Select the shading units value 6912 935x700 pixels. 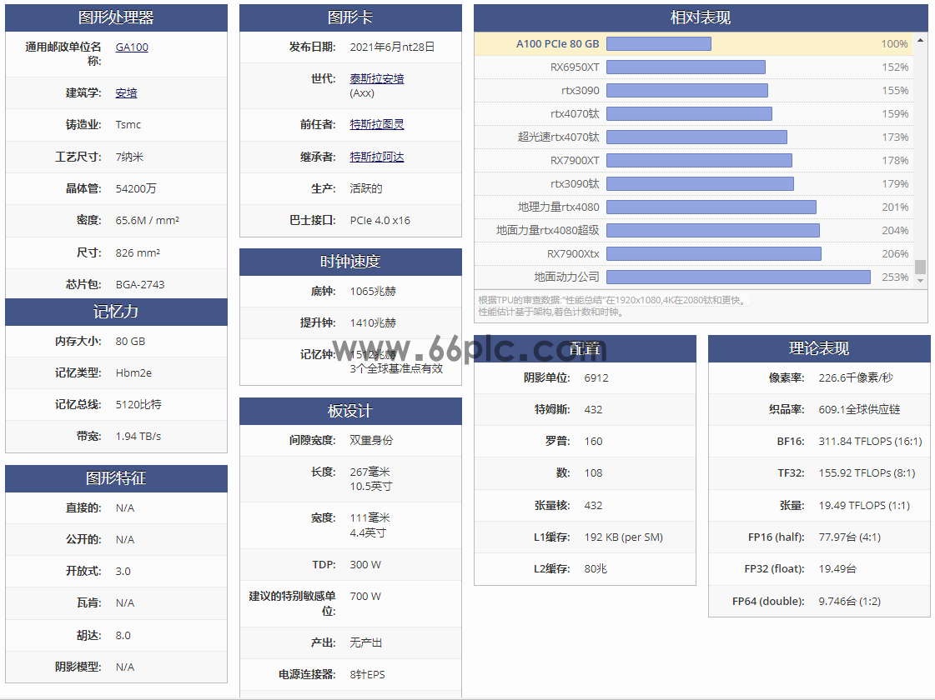[x=596, y=378]
